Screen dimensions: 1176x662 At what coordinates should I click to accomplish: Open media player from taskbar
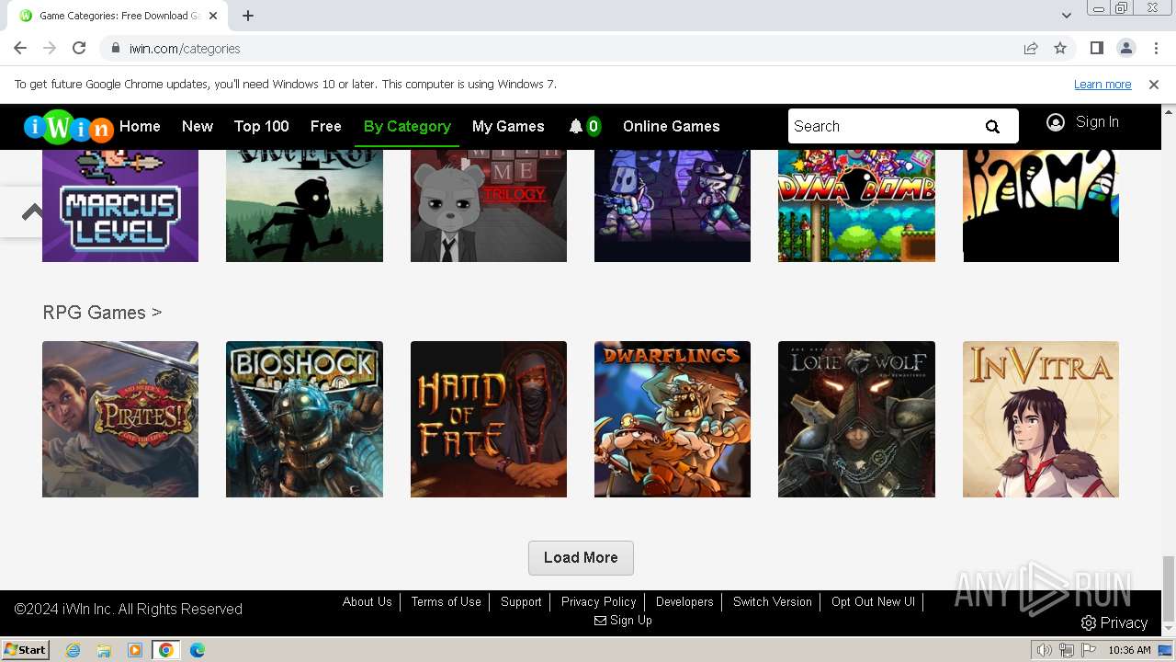click(x=135, y=650)
